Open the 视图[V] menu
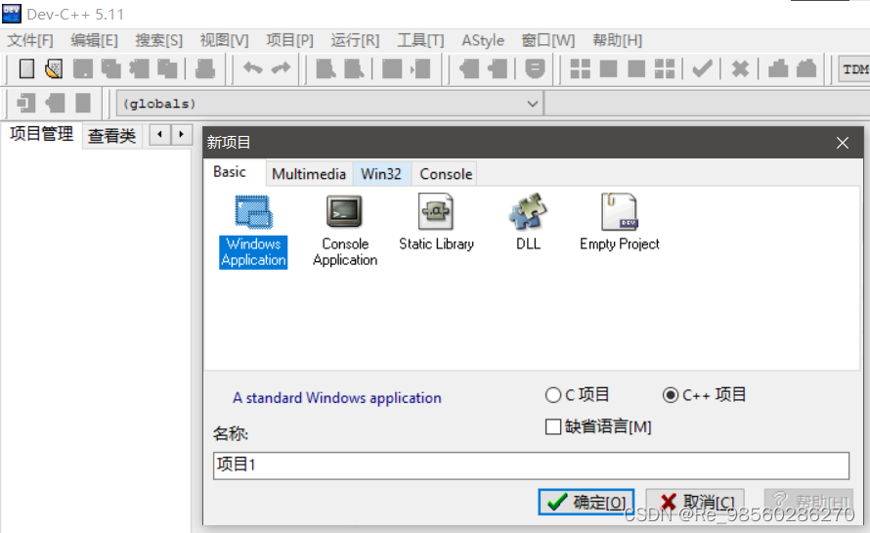Viewport: 870px width, 533px height. click(x=224, y=40)
